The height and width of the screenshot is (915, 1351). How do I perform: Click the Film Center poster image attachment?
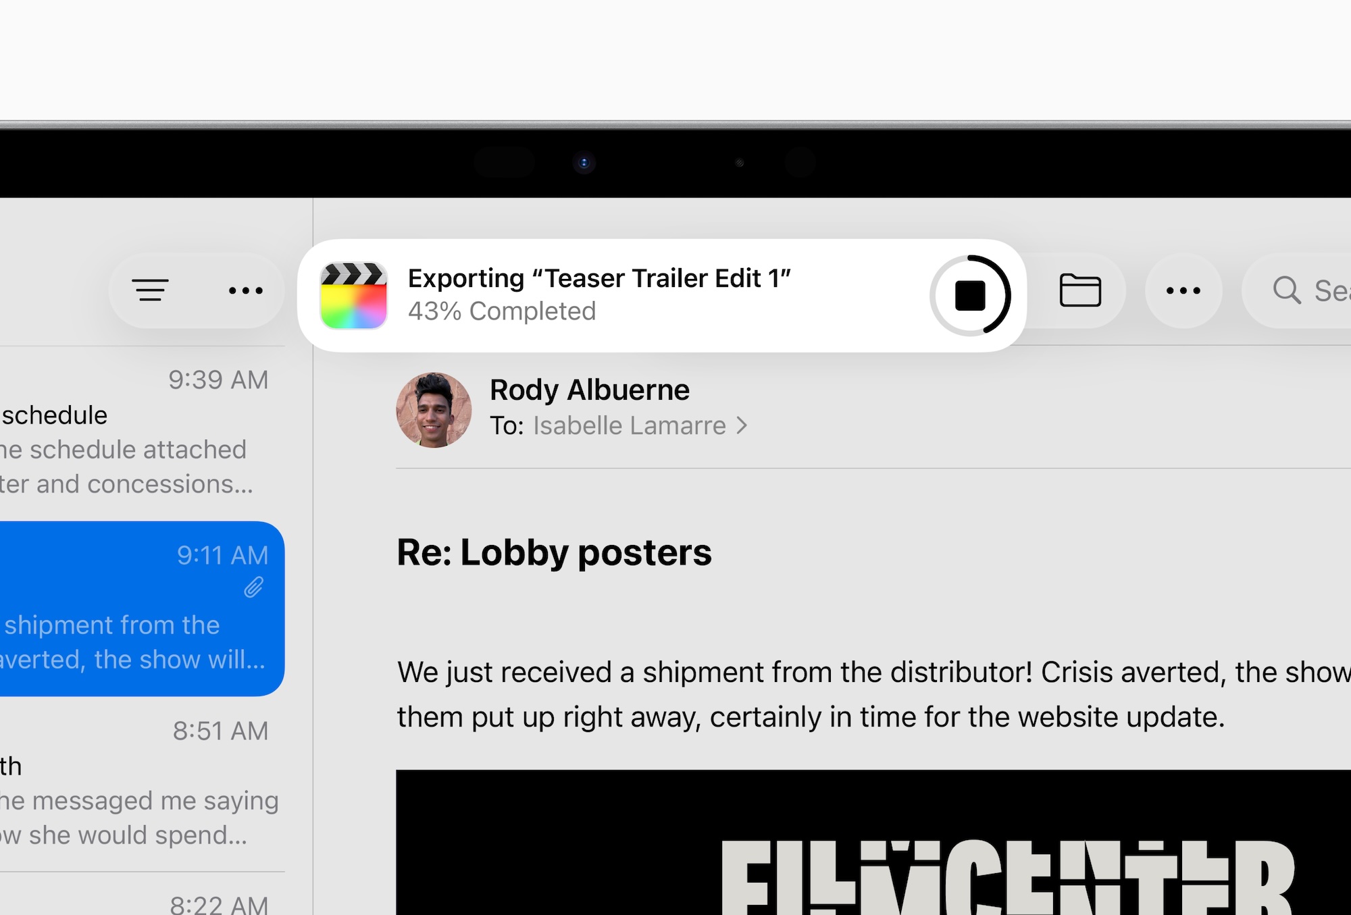pyautogui.click(x=873, y=842)
